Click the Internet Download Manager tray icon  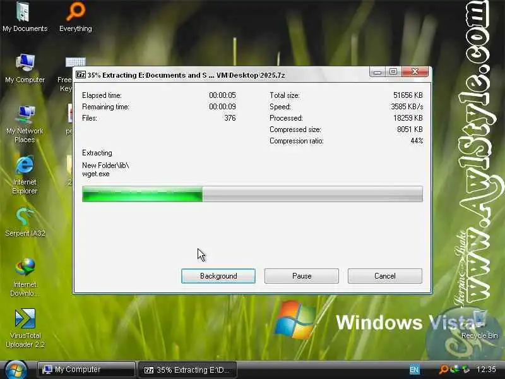click(x=454, y=370)
